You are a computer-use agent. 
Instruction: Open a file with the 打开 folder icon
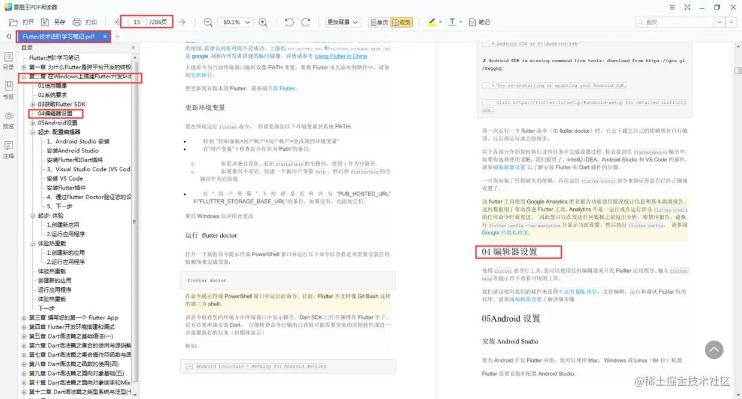(14, 22)
